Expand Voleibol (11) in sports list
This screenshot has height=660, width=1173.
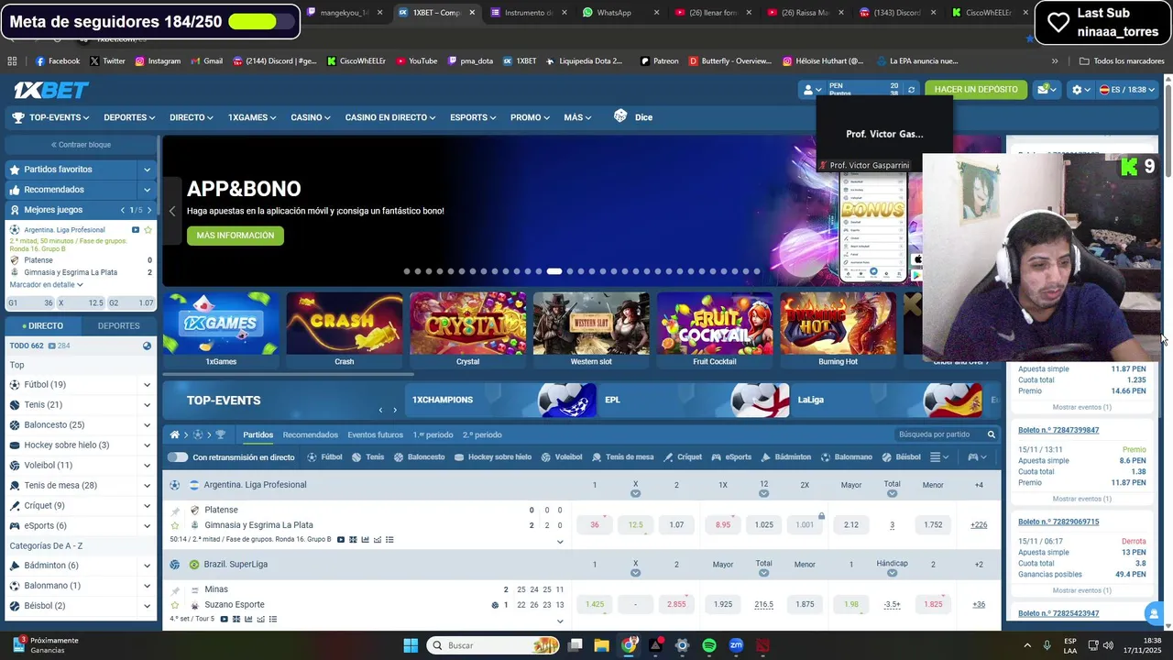pyautogui.click(x=147, y=466)
